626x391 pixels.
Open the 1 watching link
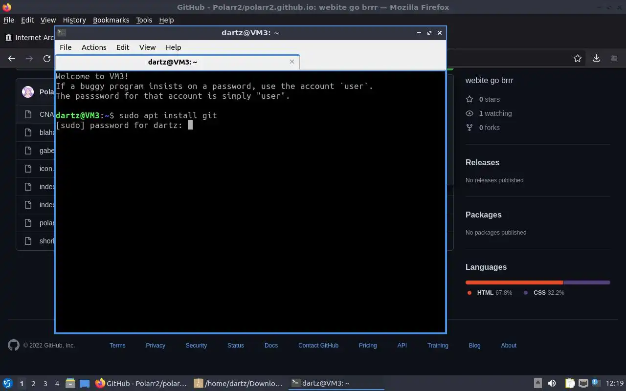[489, 113]
